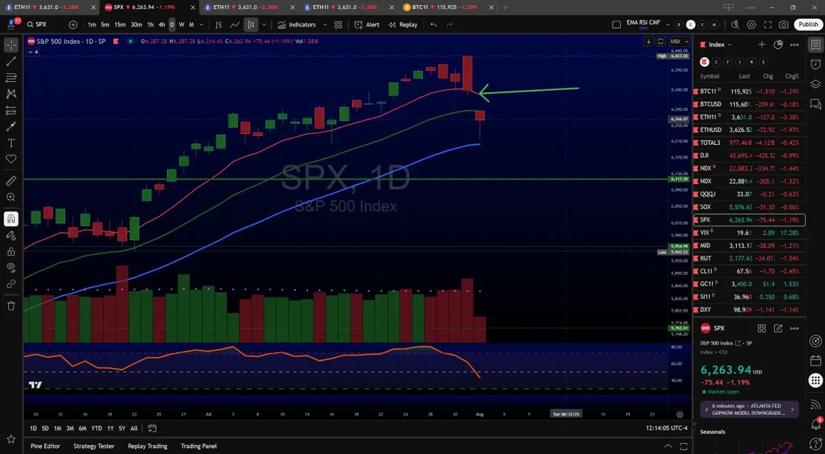825x454 pixels.
Task: Toggle lock all drawings
Action: click(x=11, y=251)
